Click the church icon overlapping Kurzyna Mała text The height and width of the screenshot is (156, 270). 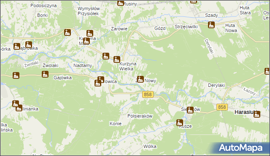pyautogui.click(x=86, y=41)
